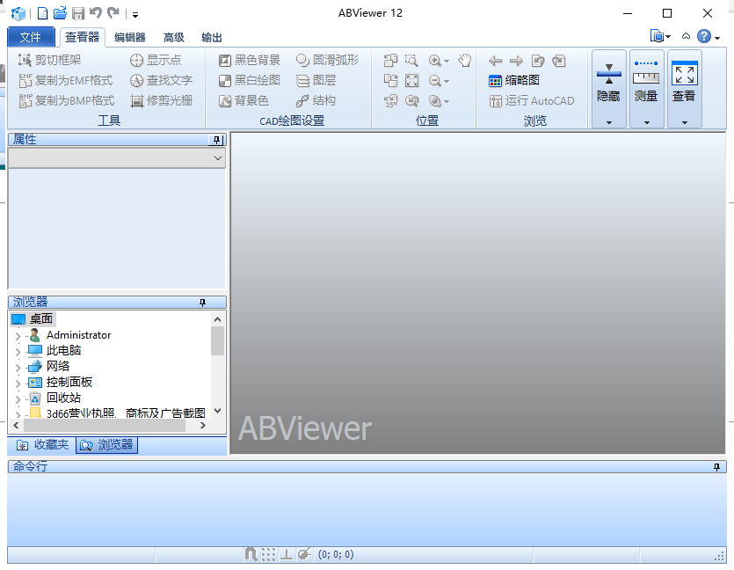Select 桌面 in the browser tree
The width and height of the screenshot is (734, 570).
click(41, 319)
